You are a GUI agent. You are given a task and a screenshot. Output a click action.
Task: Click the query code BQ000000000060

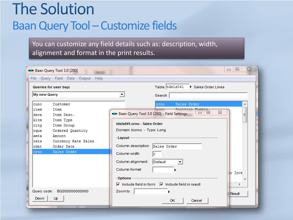coord(73,191)
